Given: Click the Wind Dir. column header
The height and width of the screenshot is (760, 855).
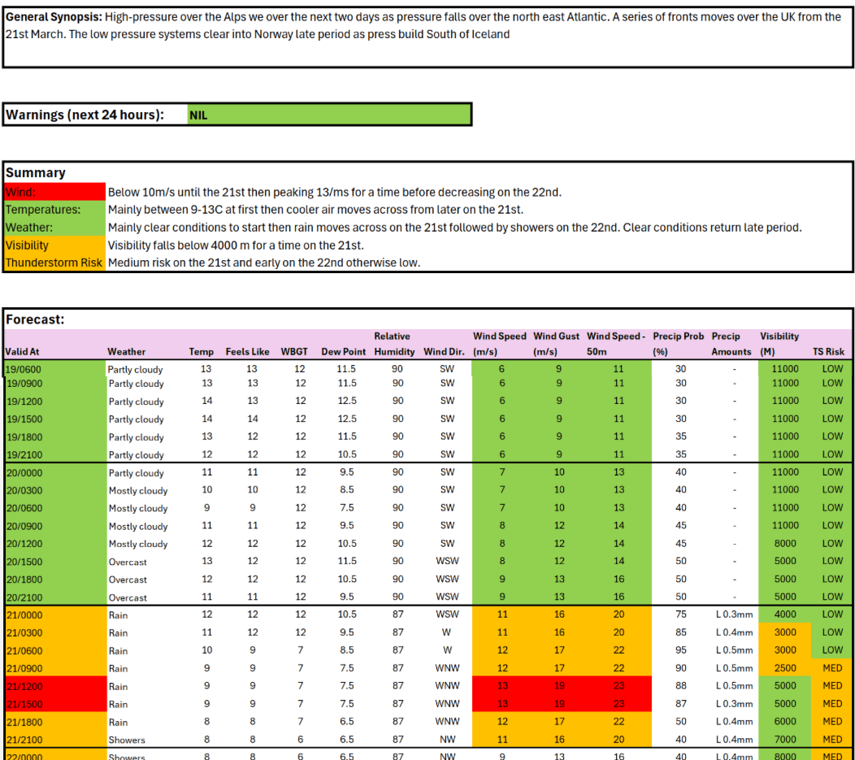Looking at the screenshot, I should coord(444,352).
